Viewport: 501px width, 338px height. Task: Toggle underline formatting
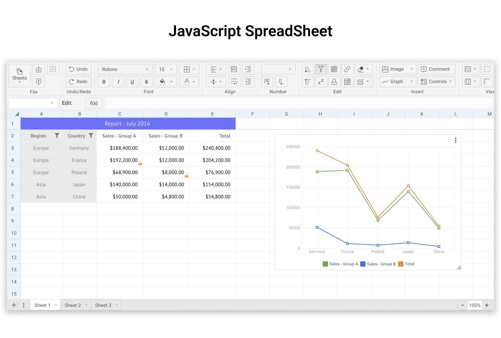coord(132,81)
